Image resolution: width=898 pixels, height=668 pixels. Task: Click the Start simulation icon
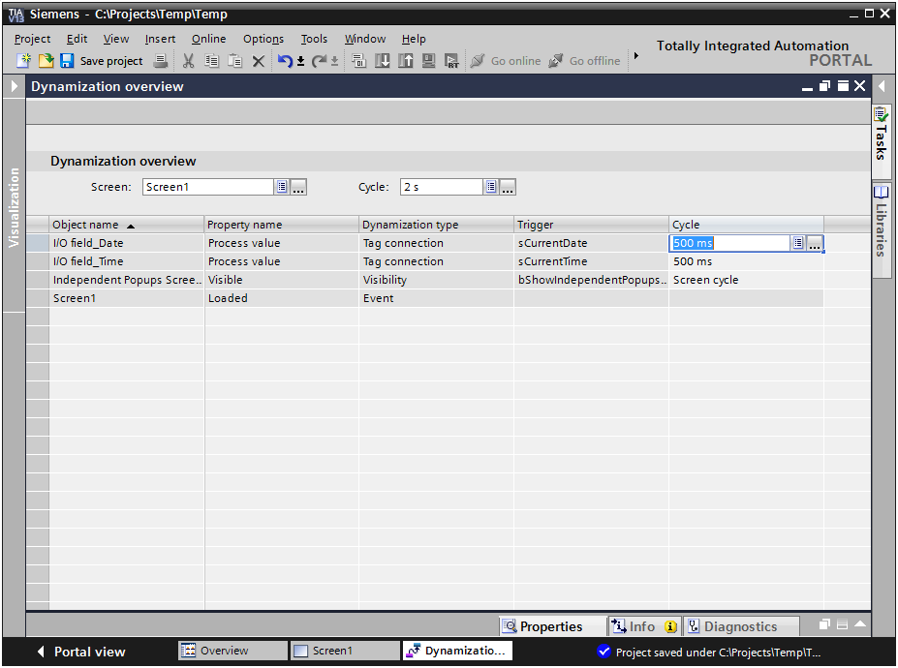click(428, 61)
